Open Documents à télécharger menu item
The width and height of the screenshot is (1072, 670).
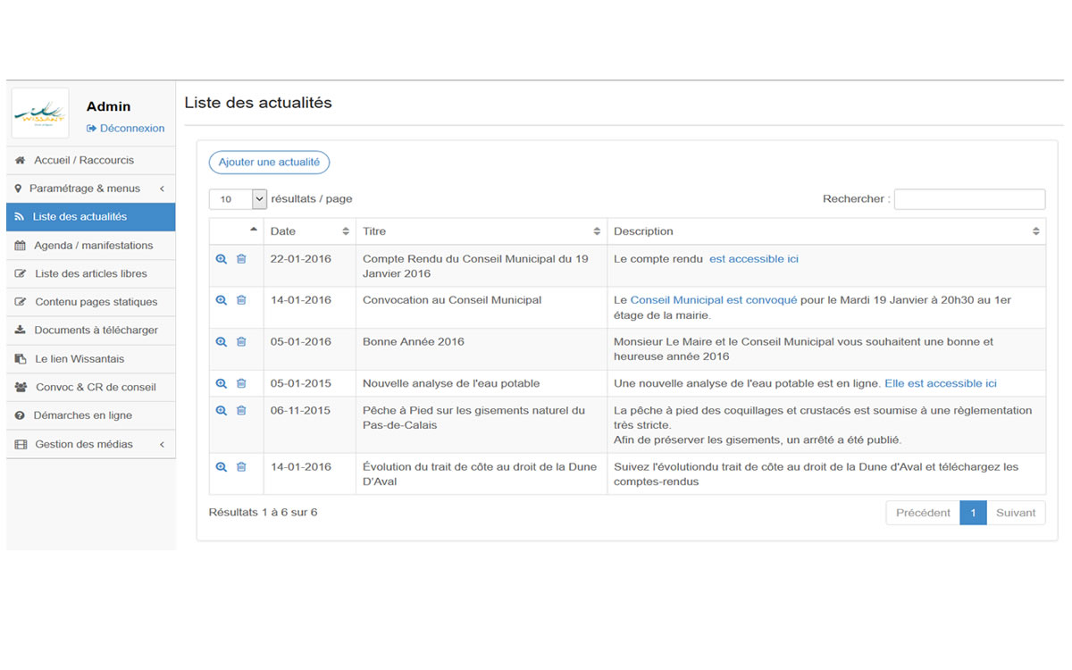90,331
